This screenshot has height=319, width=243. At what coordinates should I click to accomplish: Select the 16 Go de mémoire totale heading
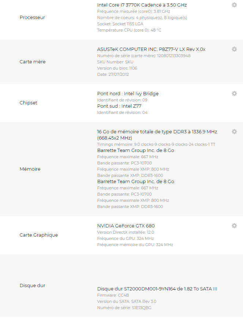(157, 132)
